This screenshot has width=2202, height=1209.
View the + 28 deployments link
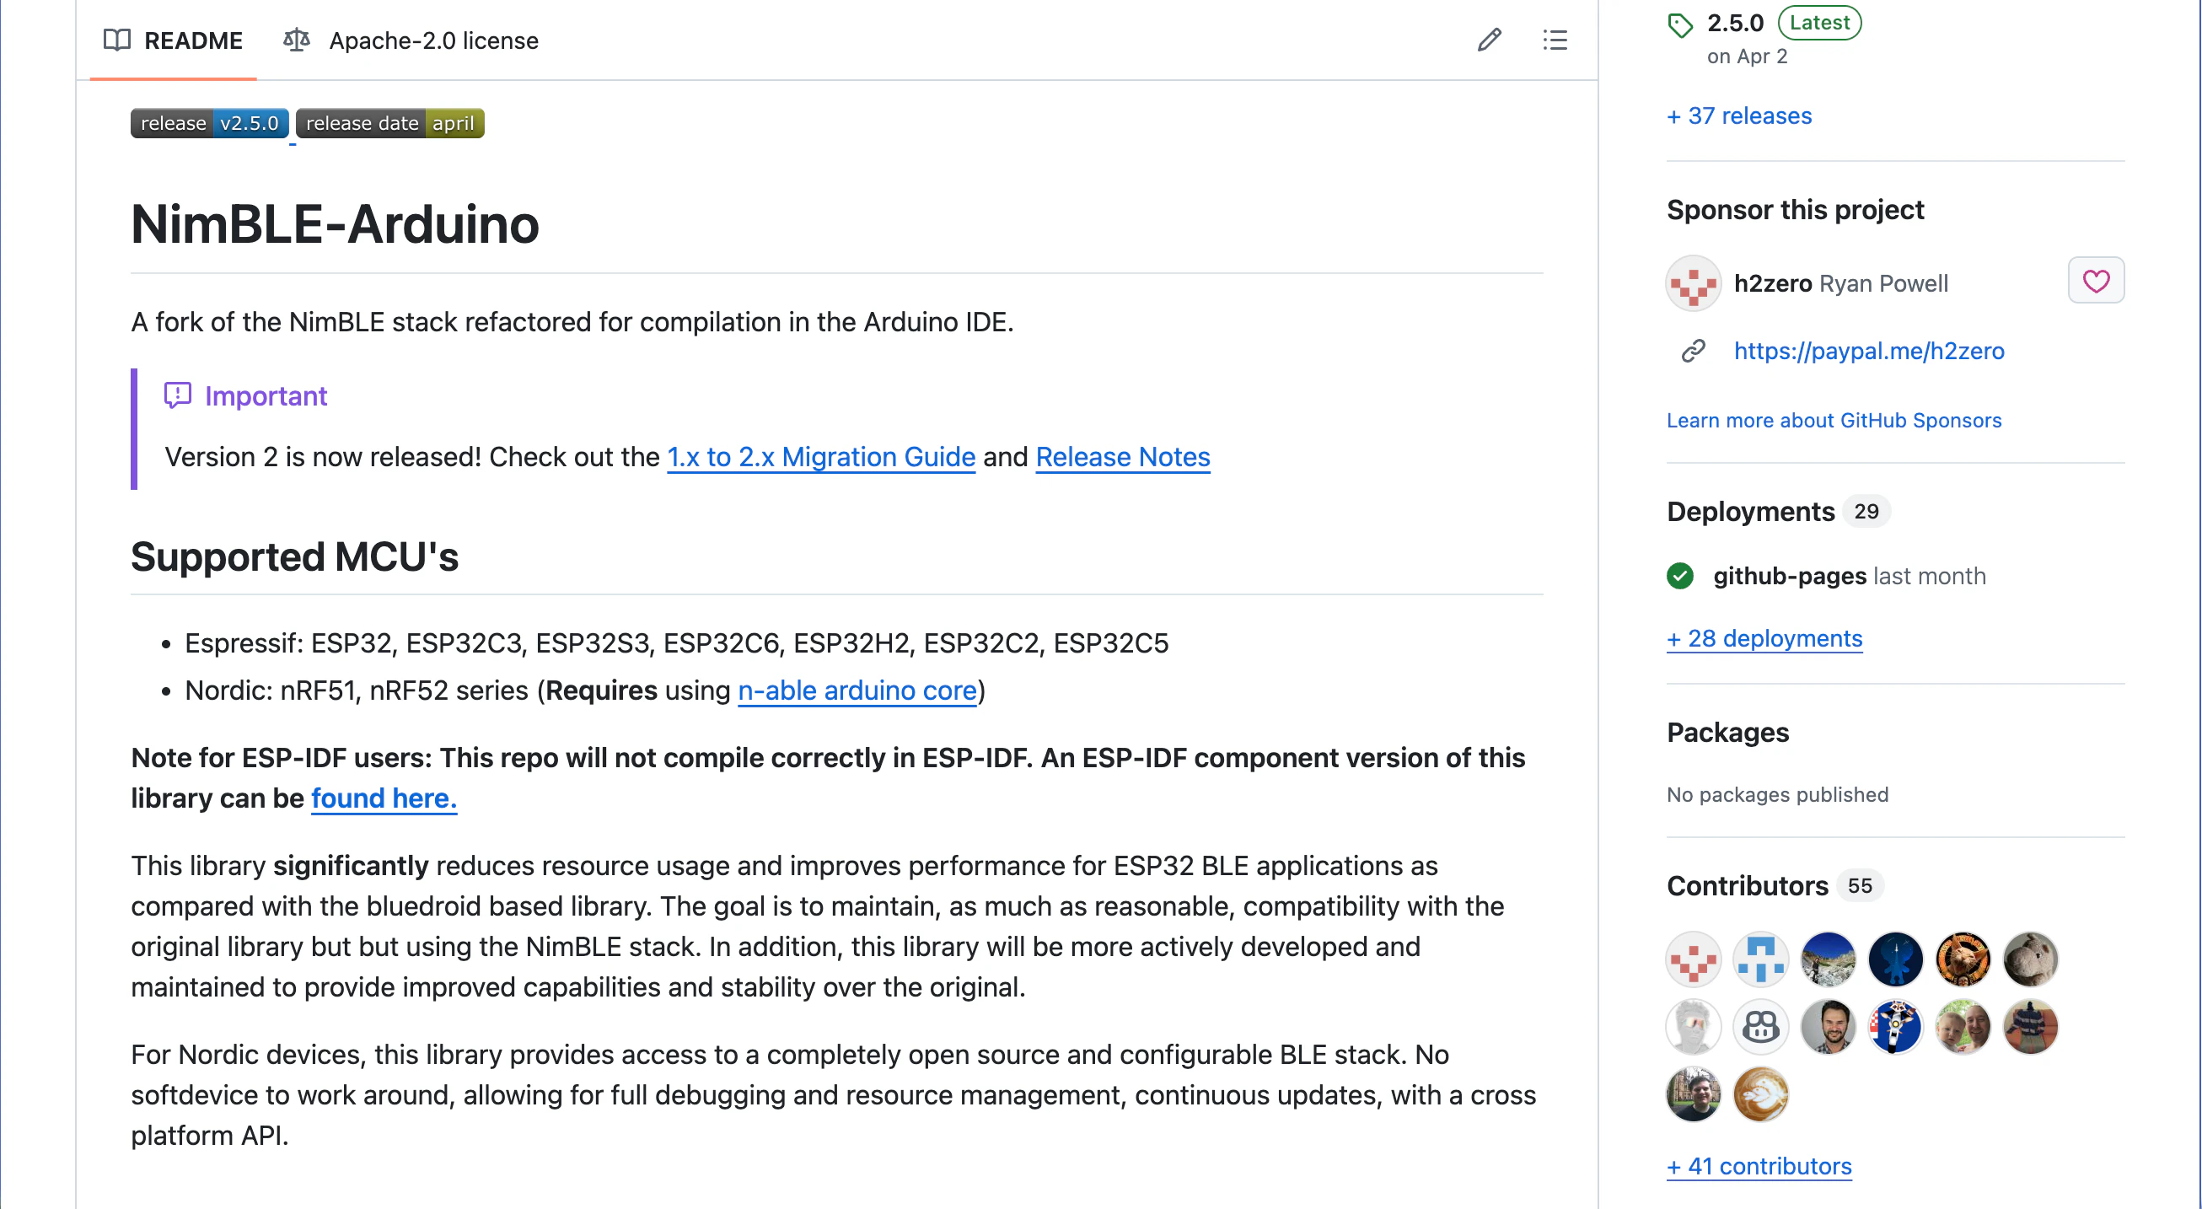[x=1764, y=639]
